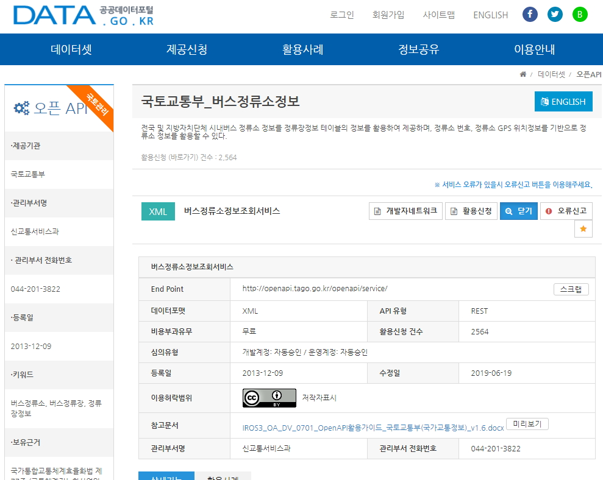603x480 pixels.
Task: Click the sidebar keywords 버스정류소, 버스정류장 text
Action: coord(56,408)
